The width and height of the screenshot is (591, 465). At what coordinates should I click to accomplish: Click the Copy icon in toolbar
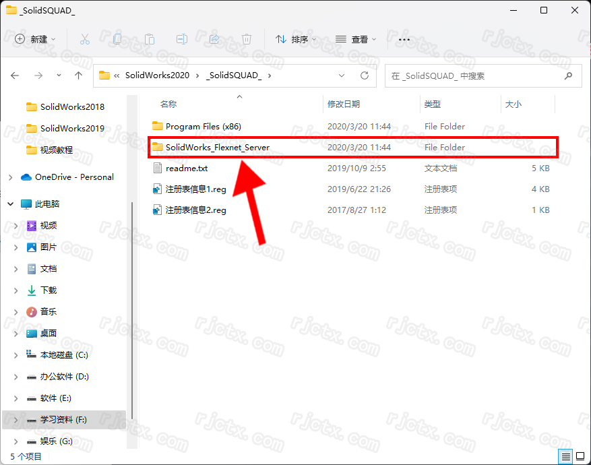click(117, 40)
